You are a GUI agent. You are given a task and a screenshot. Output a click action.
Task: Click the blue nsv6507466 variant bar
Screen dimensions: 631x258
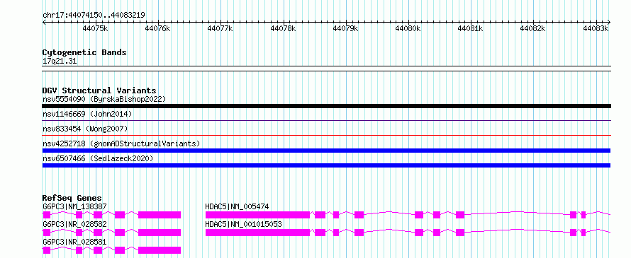pos(326,165)
